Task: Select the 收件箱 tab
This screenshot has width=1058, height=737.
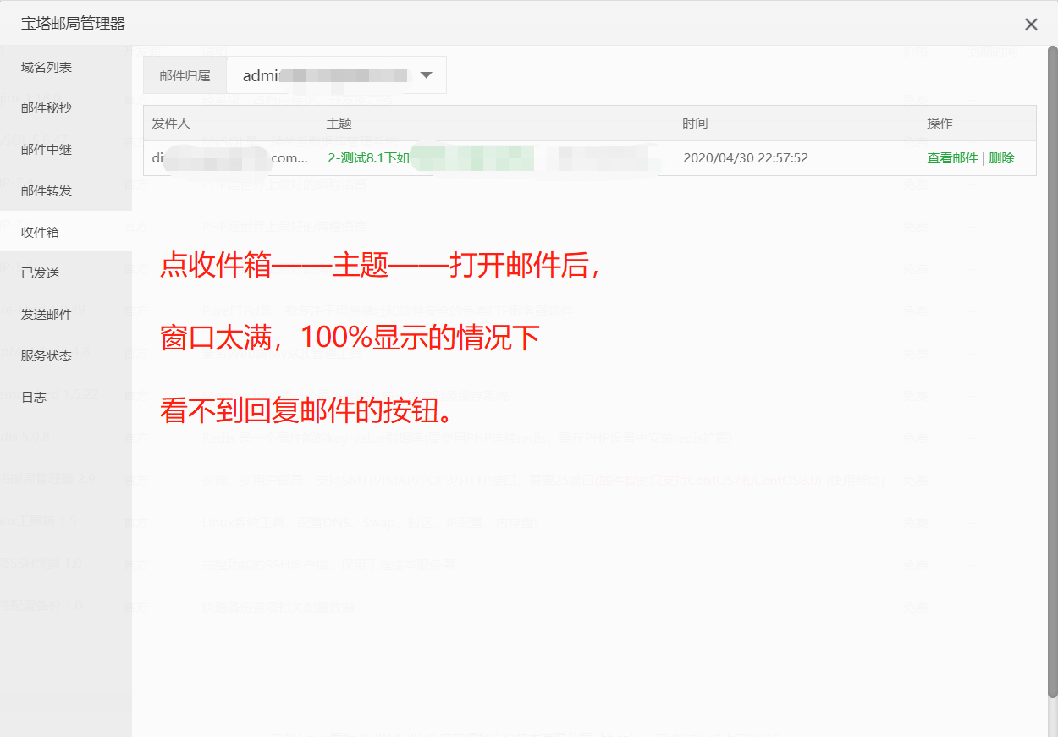Action: pos(66,232)
